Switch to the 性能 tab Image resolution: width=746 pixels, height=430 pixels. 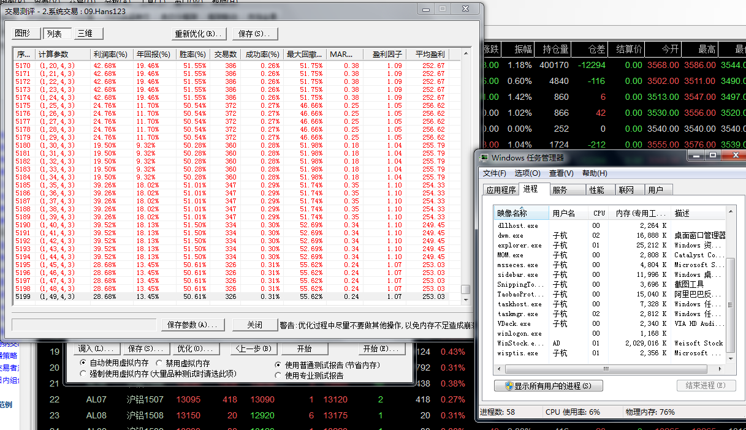[596, 190]
